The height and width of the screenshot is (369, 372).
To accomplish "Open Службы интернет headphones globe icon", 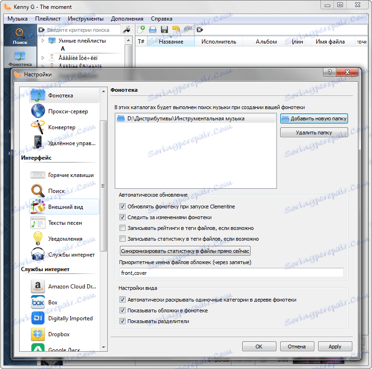I will point(38,254).
